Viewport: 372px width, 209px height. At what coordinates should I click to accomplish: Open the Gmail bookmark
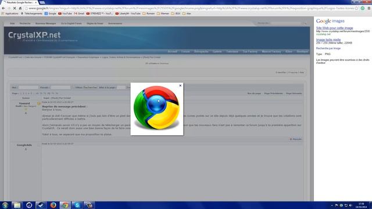(x=79, y=13)
